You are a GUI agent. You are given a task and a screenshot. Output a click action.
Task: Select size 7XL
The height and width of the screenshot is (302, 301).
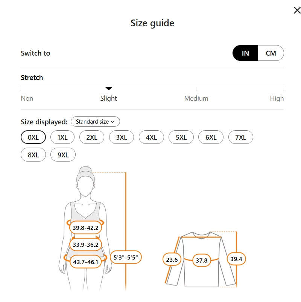[240, 137]
